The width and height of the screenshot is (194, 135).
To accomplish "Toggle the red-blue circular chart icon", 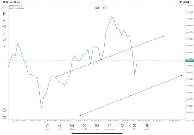I will pos(105,8).
